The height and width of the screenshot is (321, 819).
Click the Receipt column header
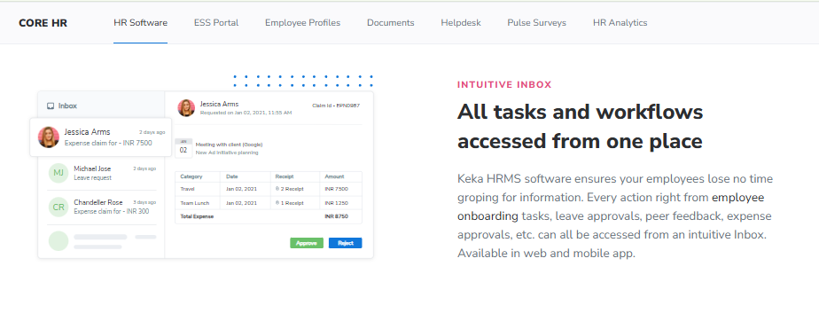285,176
